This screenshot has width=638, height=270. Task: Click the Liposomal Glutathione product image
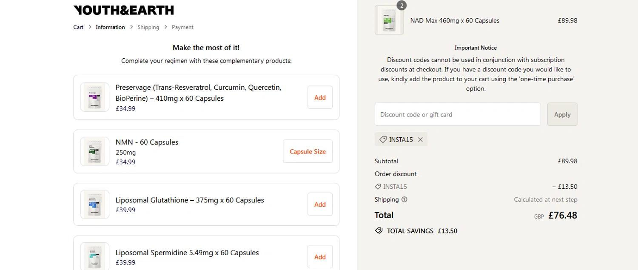click(x=95, y=205)
